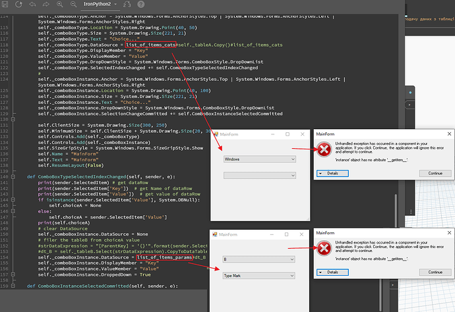The image size is (455, 312).
Task: Zoom out the code with the magnifier minus
Action: pos(73,5)
